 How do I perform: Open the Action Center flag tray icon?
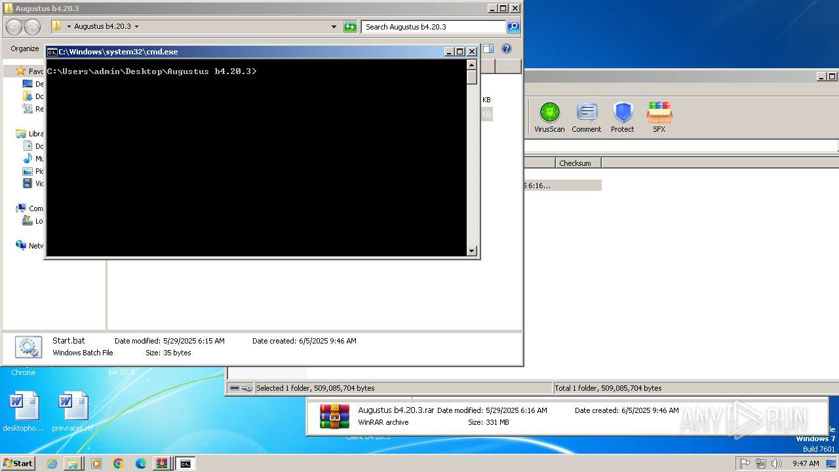point(745,463)
